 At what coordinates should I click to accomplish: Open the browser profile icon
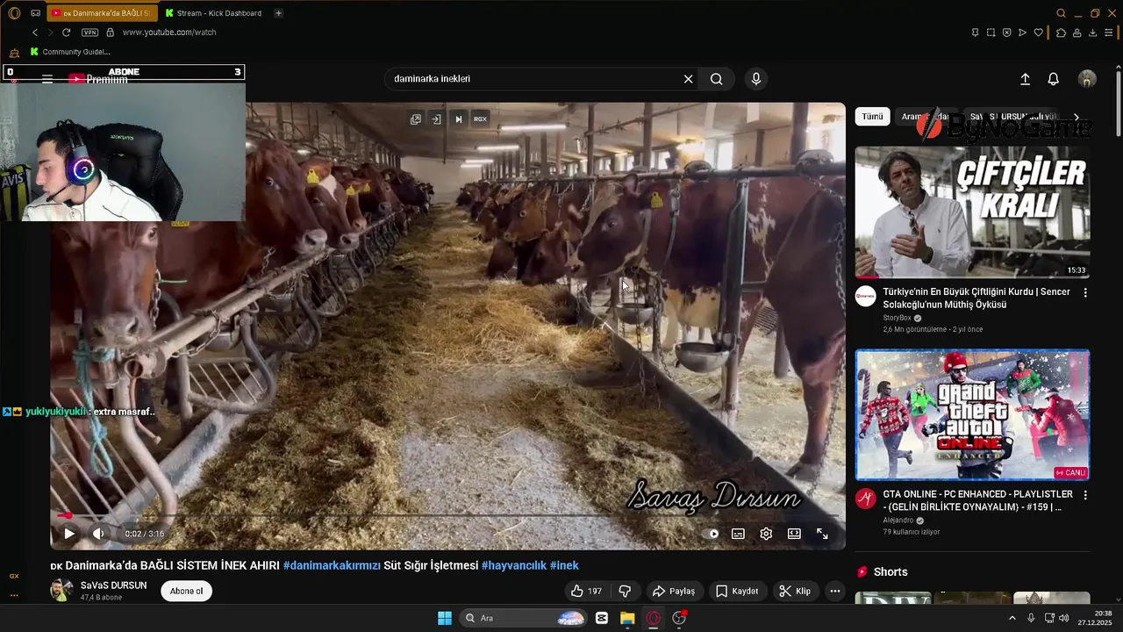click(x=1077, y=32)
